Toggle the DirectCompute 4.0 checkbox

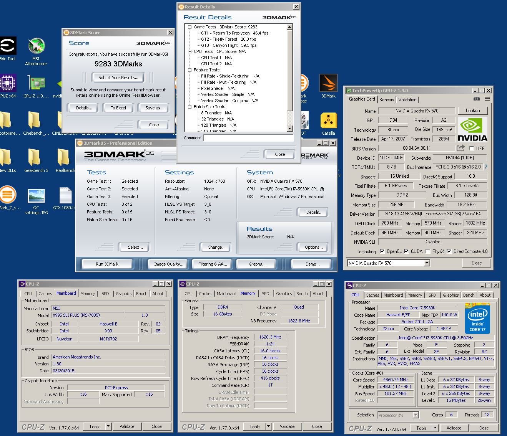point(449,251)
